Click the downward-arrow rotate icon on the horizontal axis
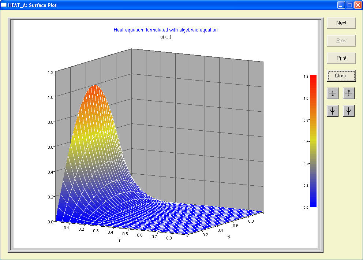Image resolution: width=363 pixels, height=260 pixels. click(332, 93)
